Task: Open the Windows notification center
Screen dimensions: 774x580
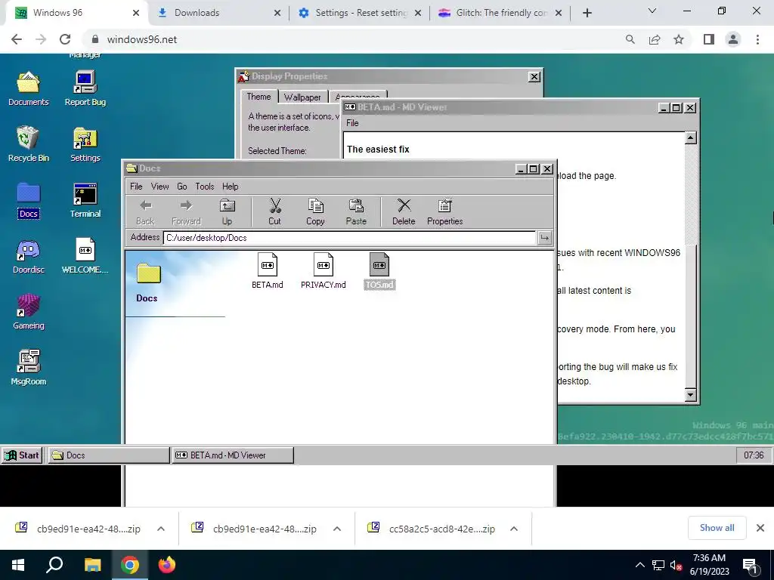Action: pyautogui.click(x=751, y=565)
